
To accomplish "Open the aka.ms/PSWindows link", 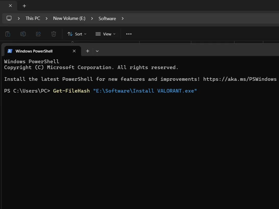I will (239, 79).
